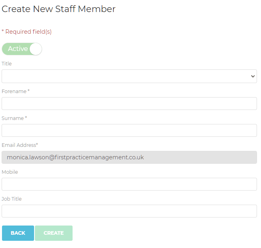The image size is (261, 248).
Task: Click the "Email Address*" label
Action: [x=20, y=145]
